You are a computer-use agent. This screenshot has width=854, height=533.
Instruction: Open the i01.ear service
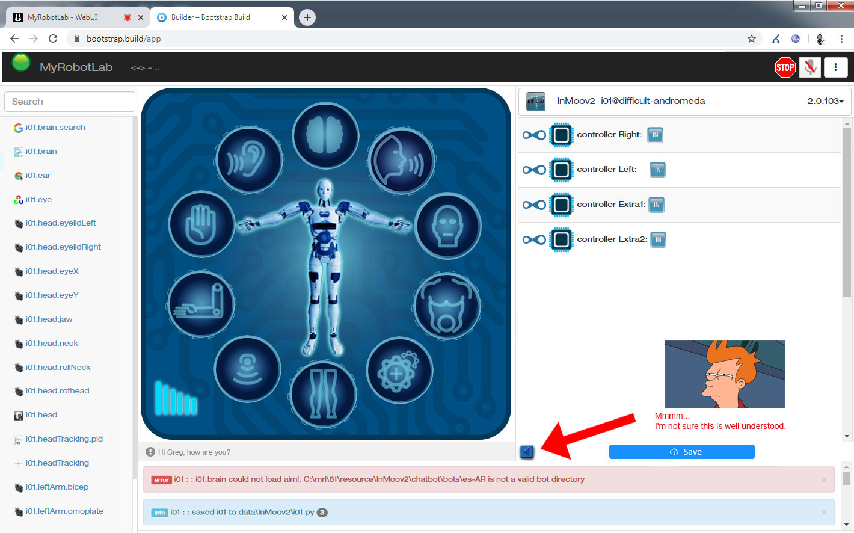[x=38, y=176]
